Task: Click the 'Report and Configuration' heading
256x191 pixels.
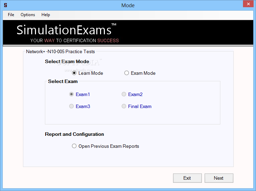Action: pos(74,134)
